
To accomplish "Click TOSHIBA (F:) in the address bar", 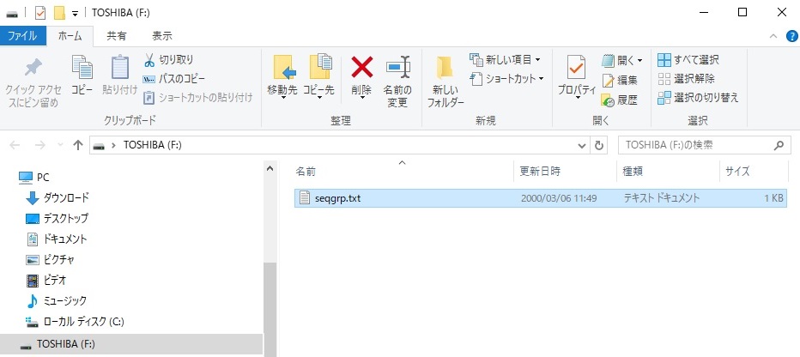I will pos(153,145).
